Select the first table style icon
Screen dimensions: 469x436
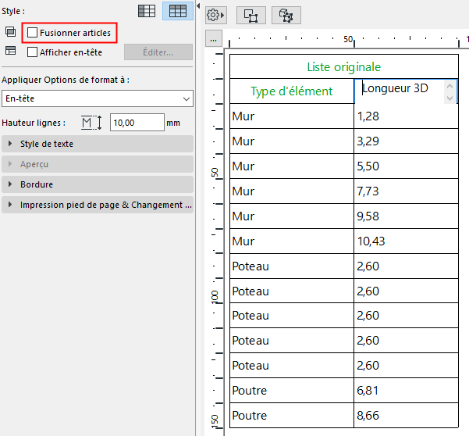pyautogui.click(x=146, y=11)
